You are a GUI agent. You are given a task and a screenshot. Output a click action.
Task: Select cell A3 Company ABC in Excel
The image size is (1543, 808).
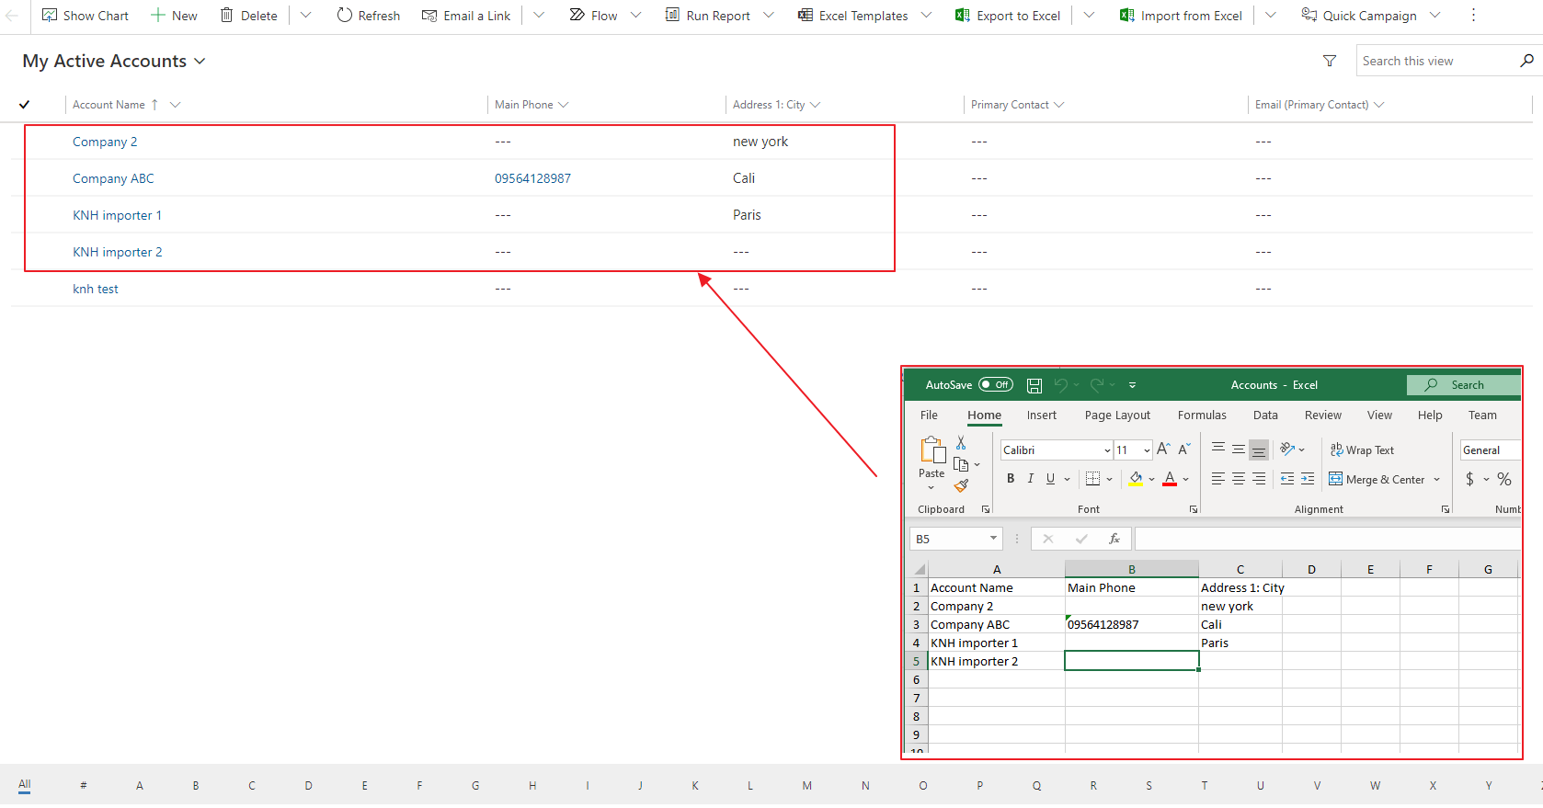pos(996,625)
